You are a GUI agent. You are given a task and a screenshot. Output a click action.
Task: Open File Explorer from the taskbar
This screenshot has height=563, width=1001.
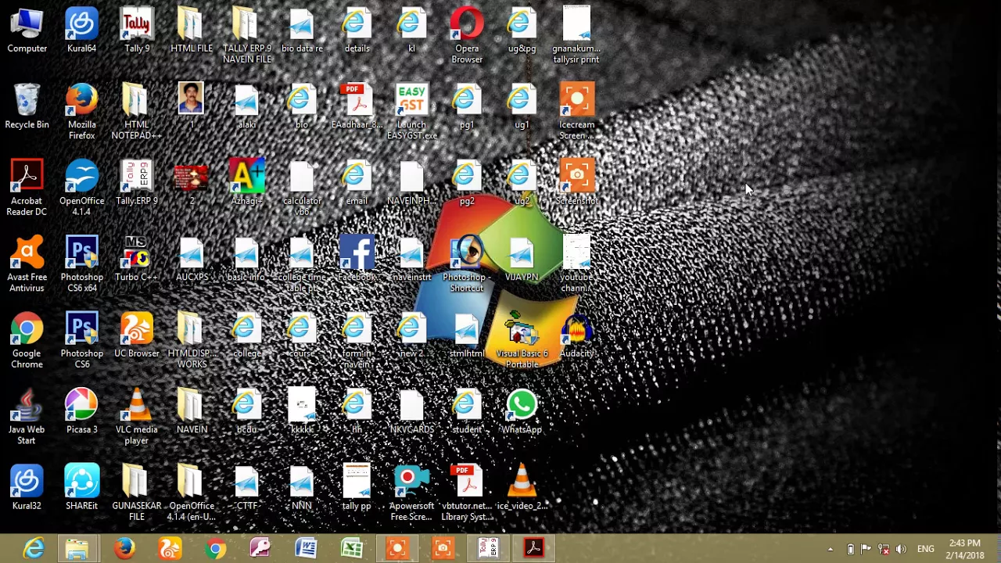tap(77, 549)
